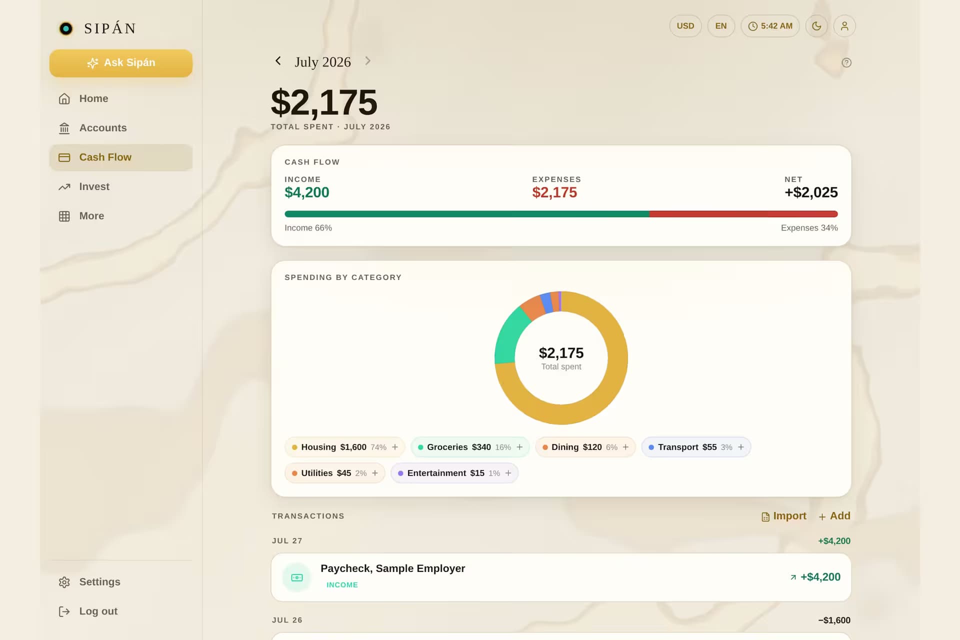Select the Utilities category chip
Image resolution: width=960 pixels, height=640 pixels.
(334, 473)
